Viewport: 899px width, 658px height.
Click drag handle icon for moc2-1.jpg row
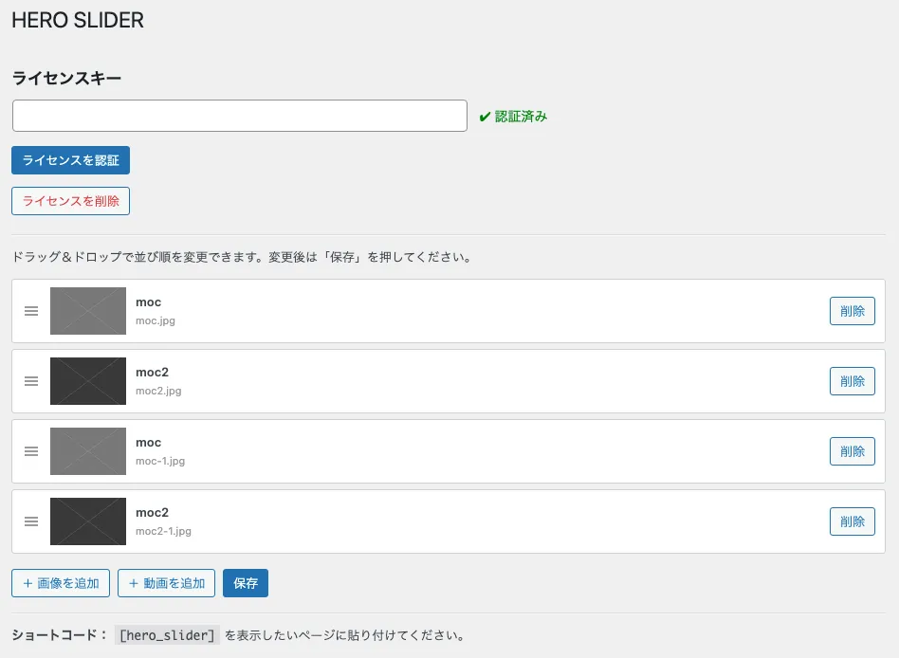click(31, 521)
